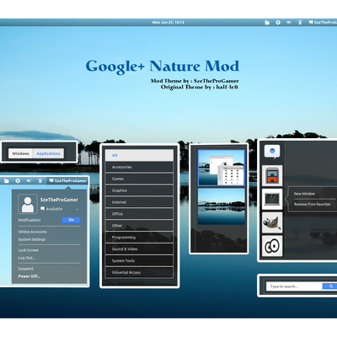This screenshot has width=337, height=337.
Task: Click volume speaker icon in main top bar
Action: (x=289, y=23)
